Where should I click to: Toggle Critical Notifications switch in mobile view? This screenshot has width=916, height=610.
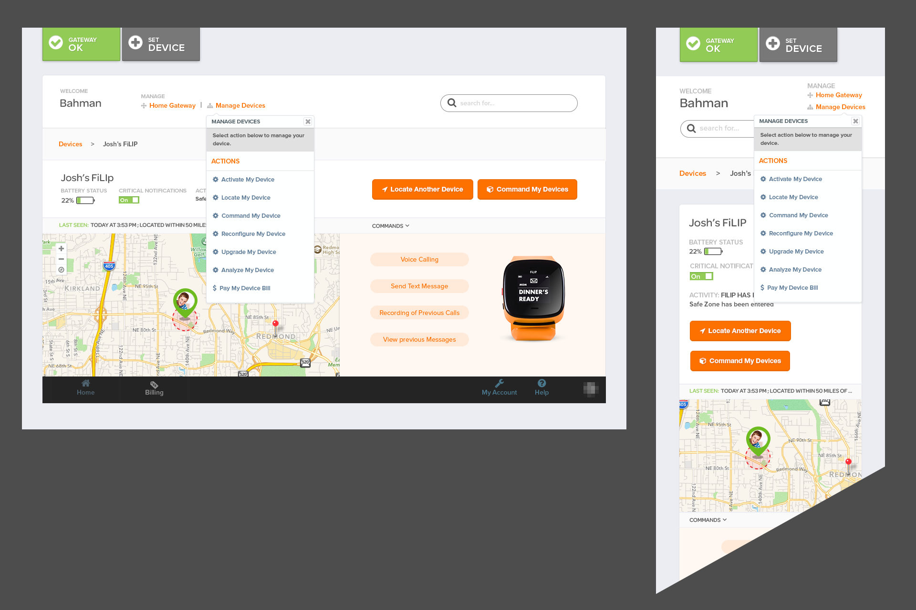tap(701, 276)
